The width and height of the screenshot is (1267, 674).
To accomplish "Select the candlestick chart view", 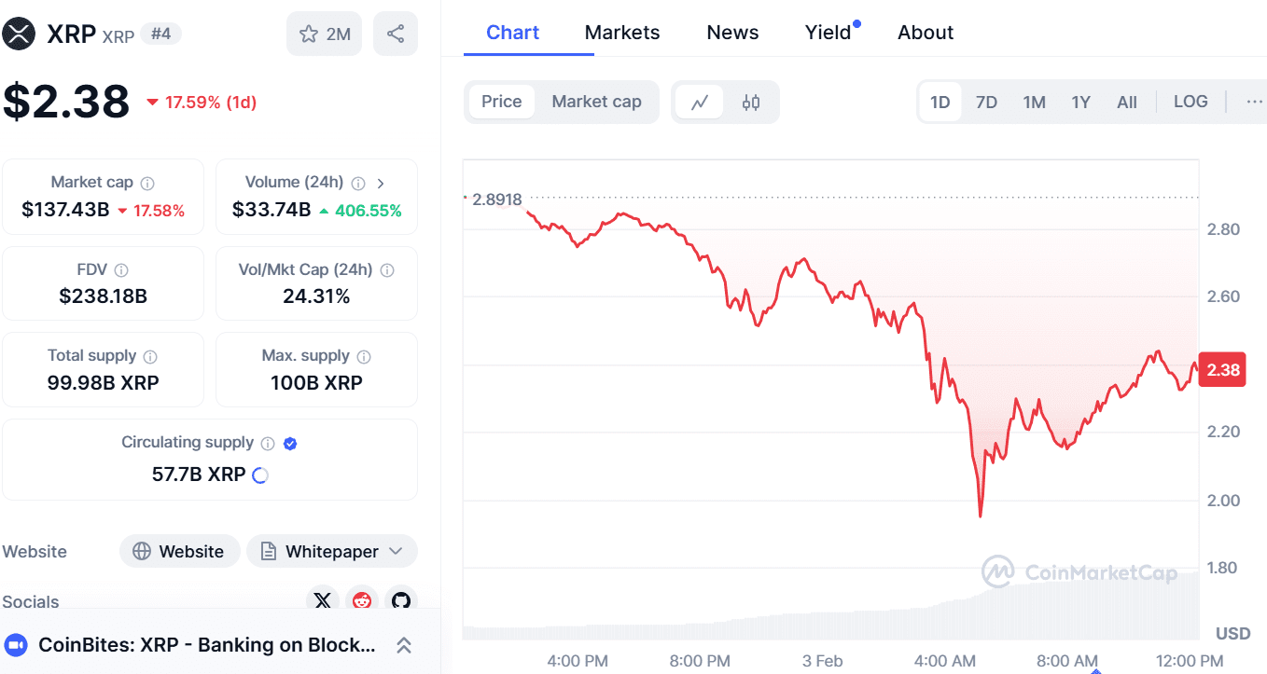I will [x=751, y=102].
